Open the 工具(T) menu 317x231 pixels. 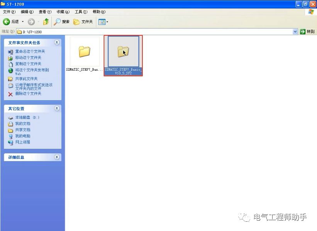[81, 12]
